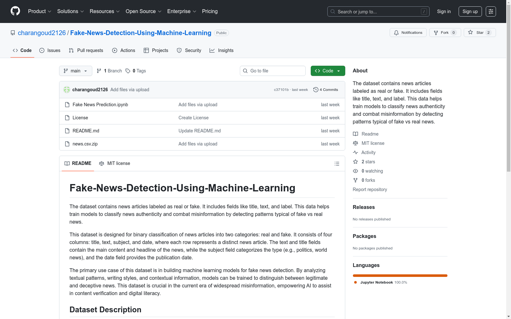Screen dimensions: 511x319
Task: Expand the Solutions menu
Action: click(x=71, y=11)
